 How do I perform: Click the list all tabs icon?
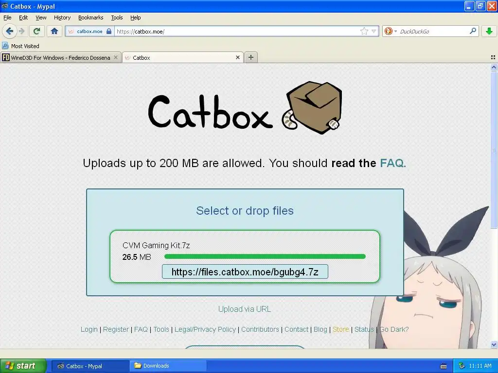[x=493, y=57]
